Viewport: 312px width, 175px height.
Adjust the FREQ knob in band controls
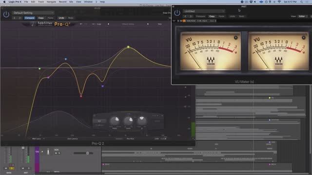pos(115,121)
